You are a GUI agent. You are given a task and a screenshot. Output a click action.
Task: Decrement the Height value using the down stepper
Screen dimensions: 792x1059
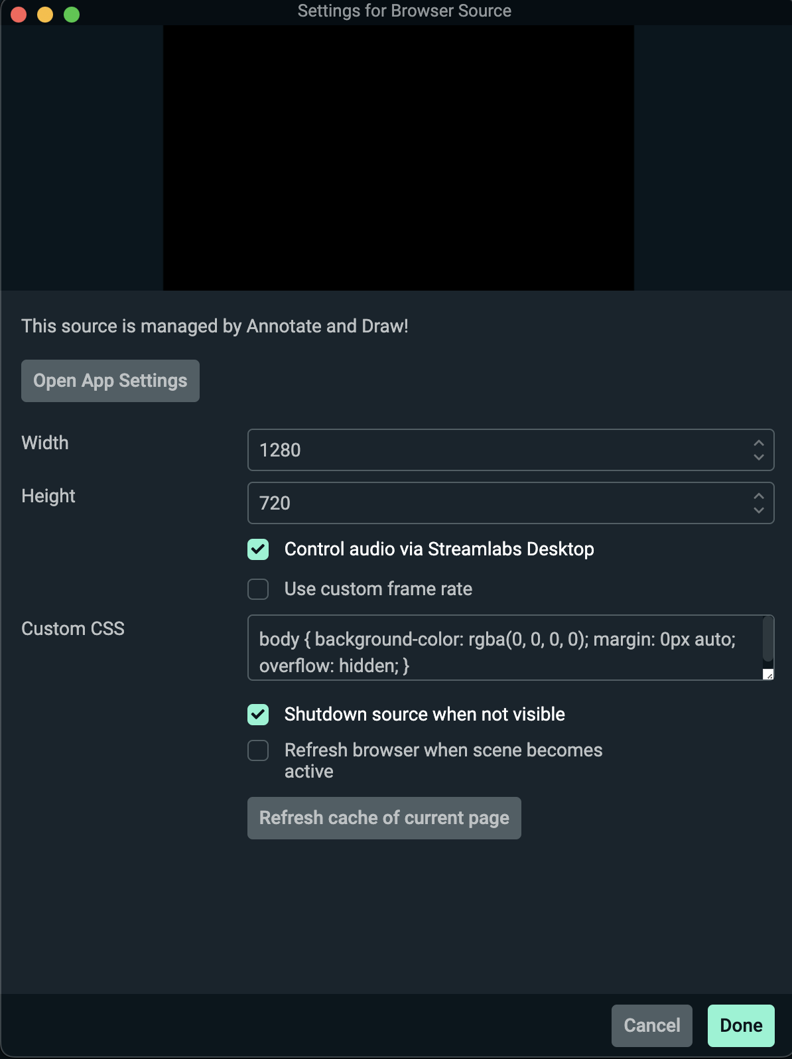tap(758, 511)
